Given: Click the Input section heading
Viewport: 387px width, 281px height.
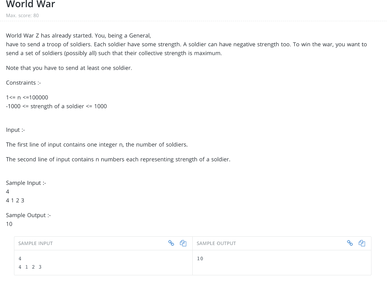Looking at the screenshot, I should point(15,130).
